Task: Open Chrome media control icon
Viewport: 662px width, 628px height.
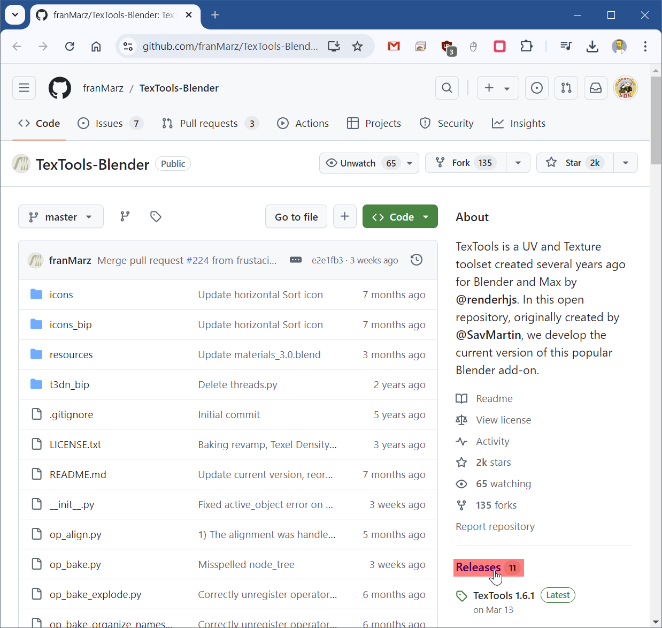Action: [x=566, y=46]
